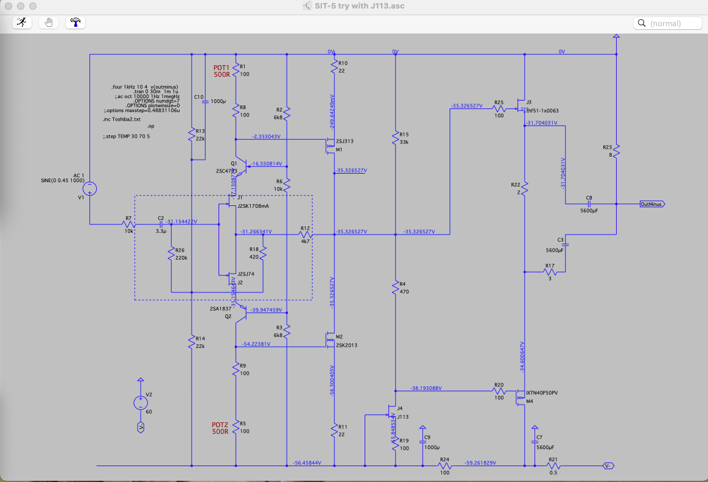This screenshot has height=482, width=708.
Task: Select resistor R23 8 ohm symbol
Action: coord(616,151)
